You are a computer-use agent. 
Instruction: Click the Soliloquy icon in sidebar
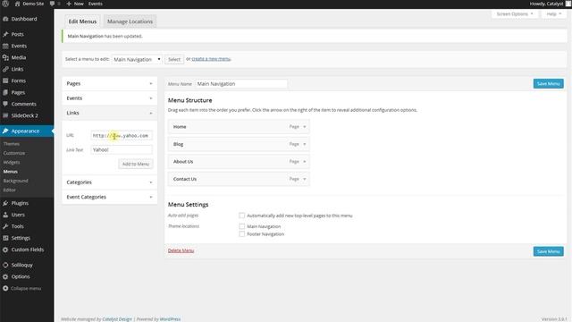coord(5,265)
